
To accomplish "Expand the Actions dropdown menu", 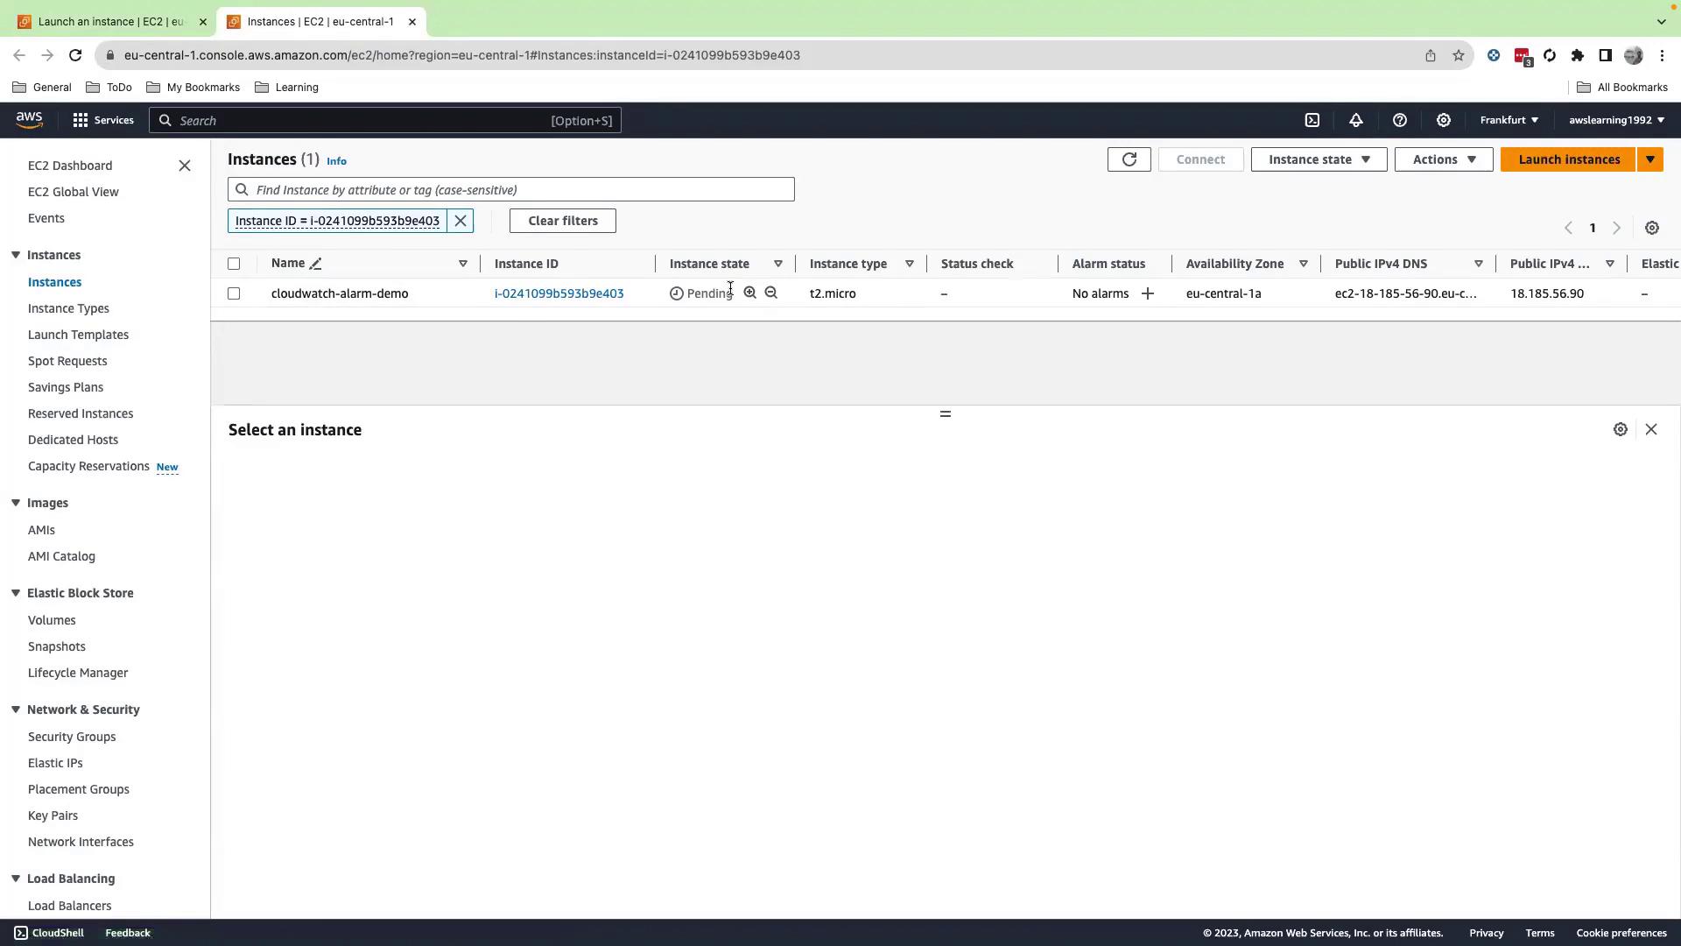I will pyautogui.click(x=1443, y=159).
